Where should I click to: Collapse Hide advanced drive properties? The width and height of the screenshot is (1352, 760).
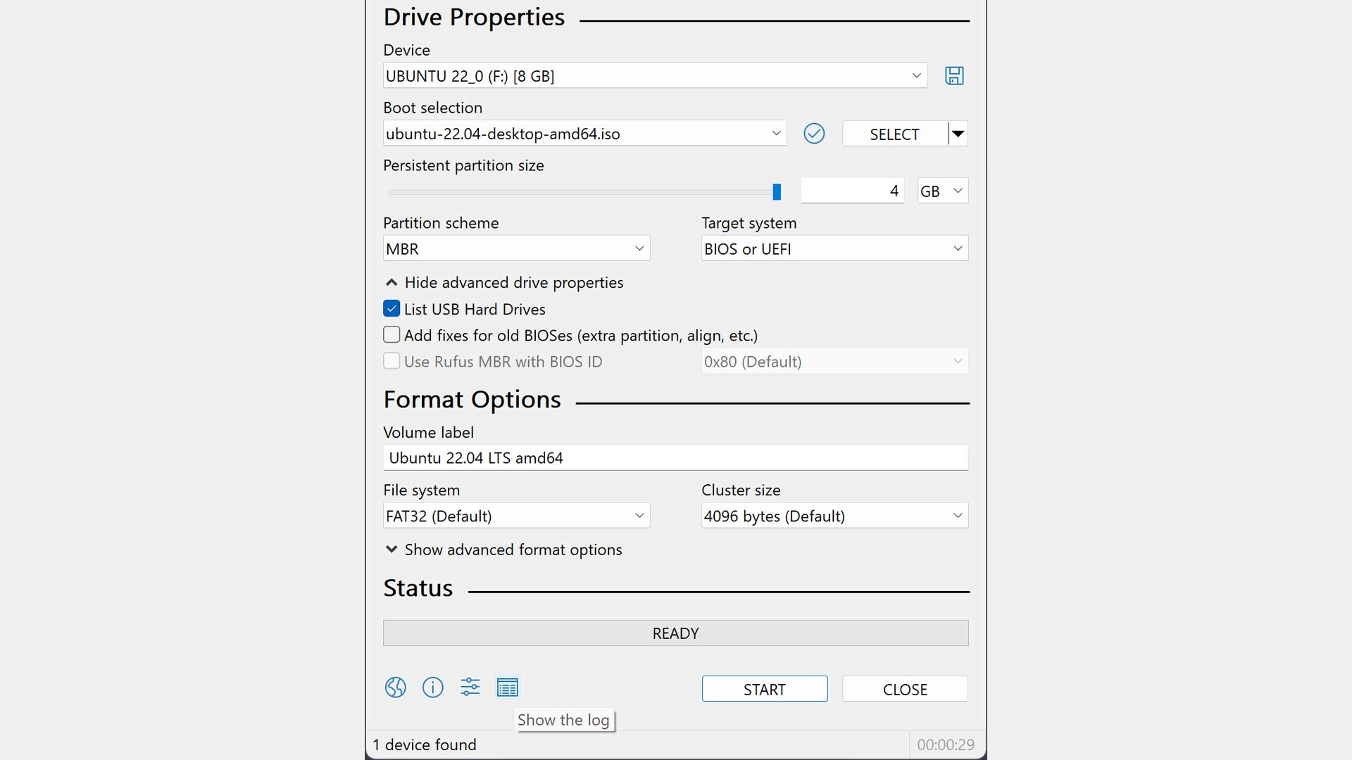[504, 282]
